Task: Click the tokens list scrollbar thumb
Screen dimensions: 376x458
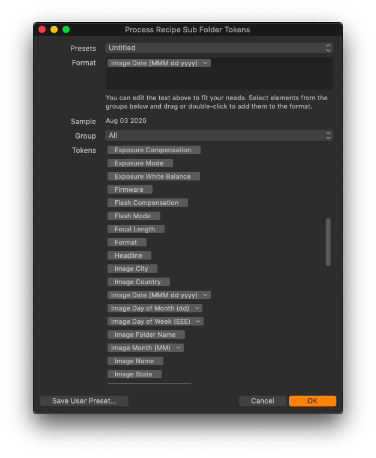Action: pos(328,242)
